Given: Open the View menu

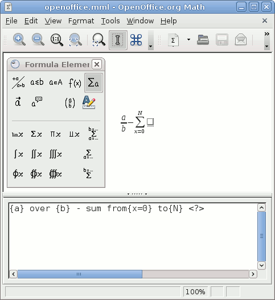Looking at the screenshot, I should pyautogui.click(x=53, y=20).
